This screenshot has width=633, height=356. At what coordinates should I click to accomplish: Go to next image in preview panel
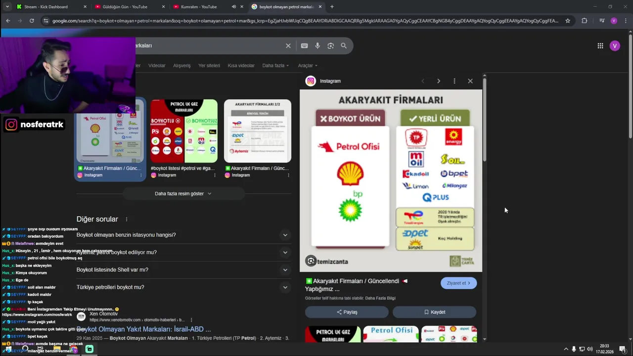(439, 81)
